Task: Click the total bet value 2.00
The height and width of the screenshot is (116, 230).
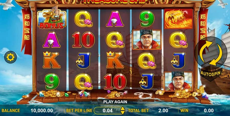Action: pos(163,111)
